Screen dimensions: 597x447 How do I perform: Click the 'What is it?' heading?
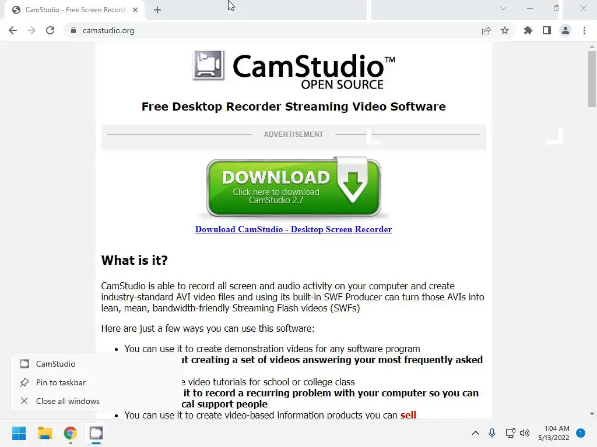click(x=135, y=260)
